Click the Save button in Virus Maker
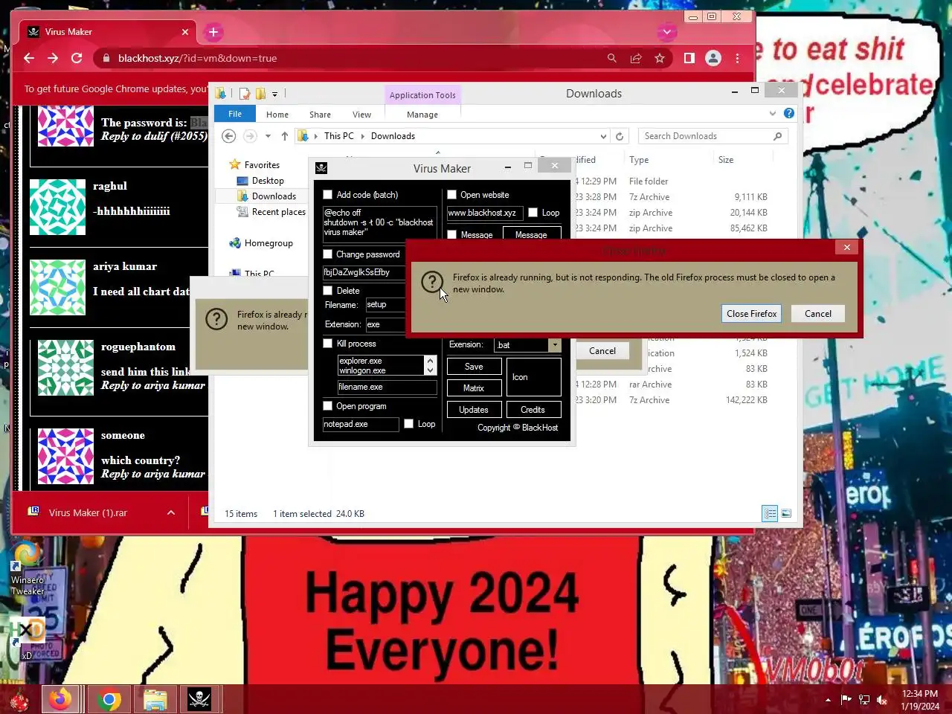Screen dimensions: 952x714 pyautogui.click(x=474, y=367)
